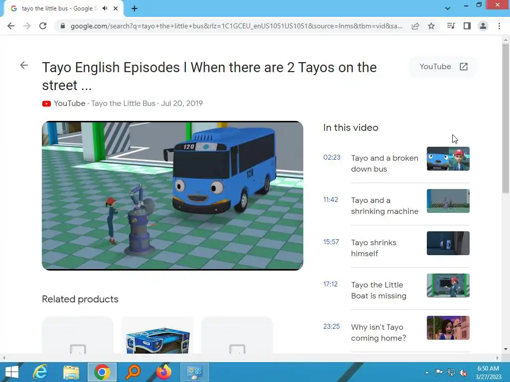Click the video title text
This screenshot has width=510, height=382.
[x=209, y=76]
